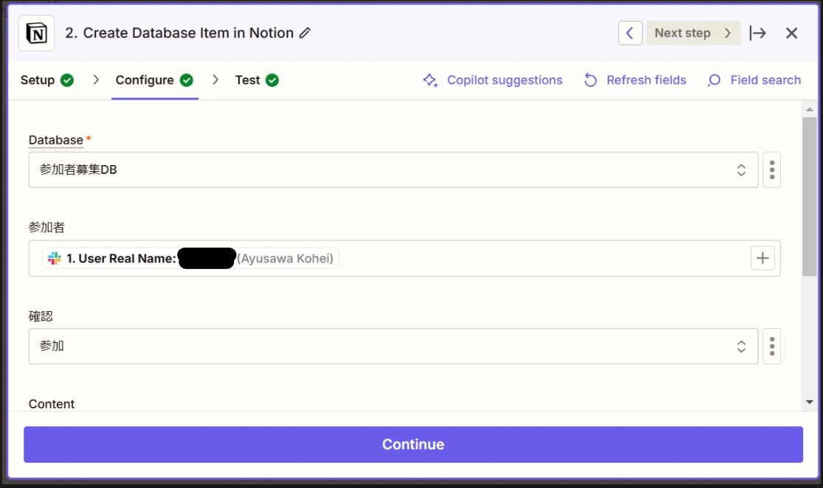
Task: Click the back chevron next to Next step
Action: 630,32
